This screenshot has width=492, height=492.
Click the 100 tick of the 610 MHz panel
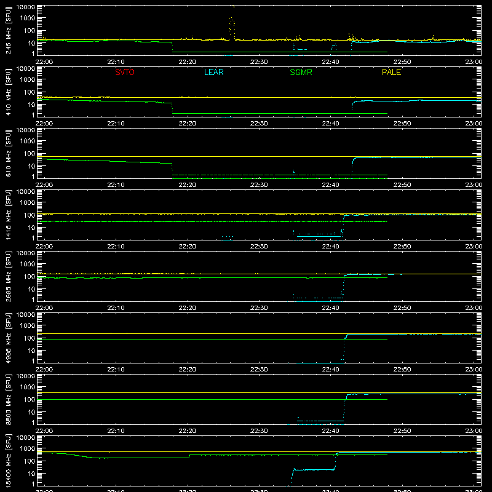(x=30, y=153)
